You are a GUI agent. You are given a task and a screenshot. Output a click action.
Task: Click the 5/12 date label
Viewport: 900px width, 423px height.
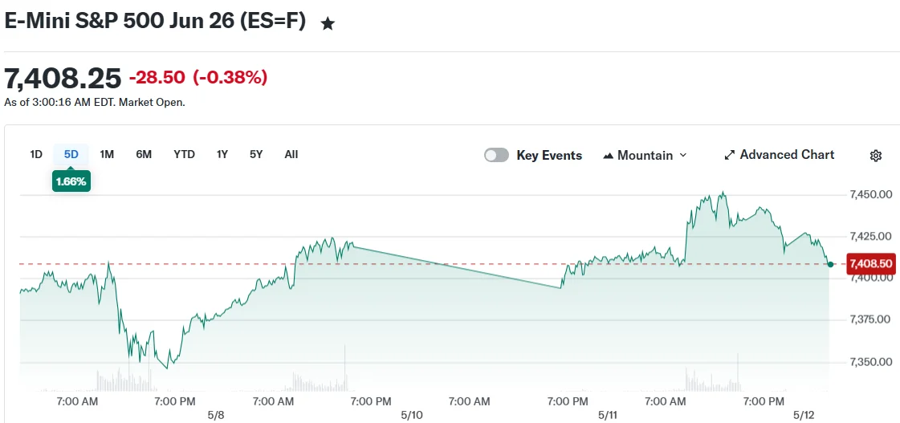pyautogui.click(x=804, y=414)
